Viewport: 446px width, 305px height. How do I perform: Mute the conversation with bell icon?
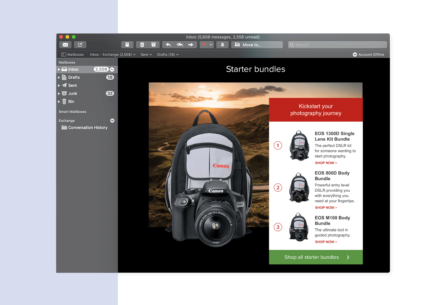tap(222, 45)
